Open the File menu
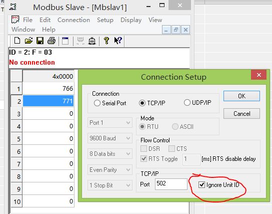Viewport: 272px width, 214px height. (28, 20)
